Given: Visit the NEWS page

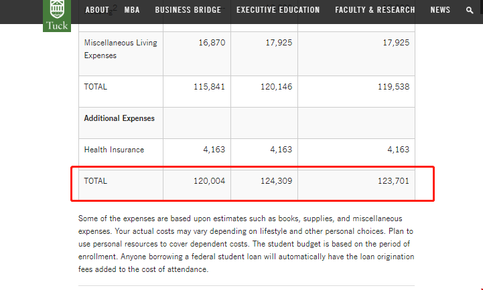Looking at the screenshot, I should tap(440, 10).
